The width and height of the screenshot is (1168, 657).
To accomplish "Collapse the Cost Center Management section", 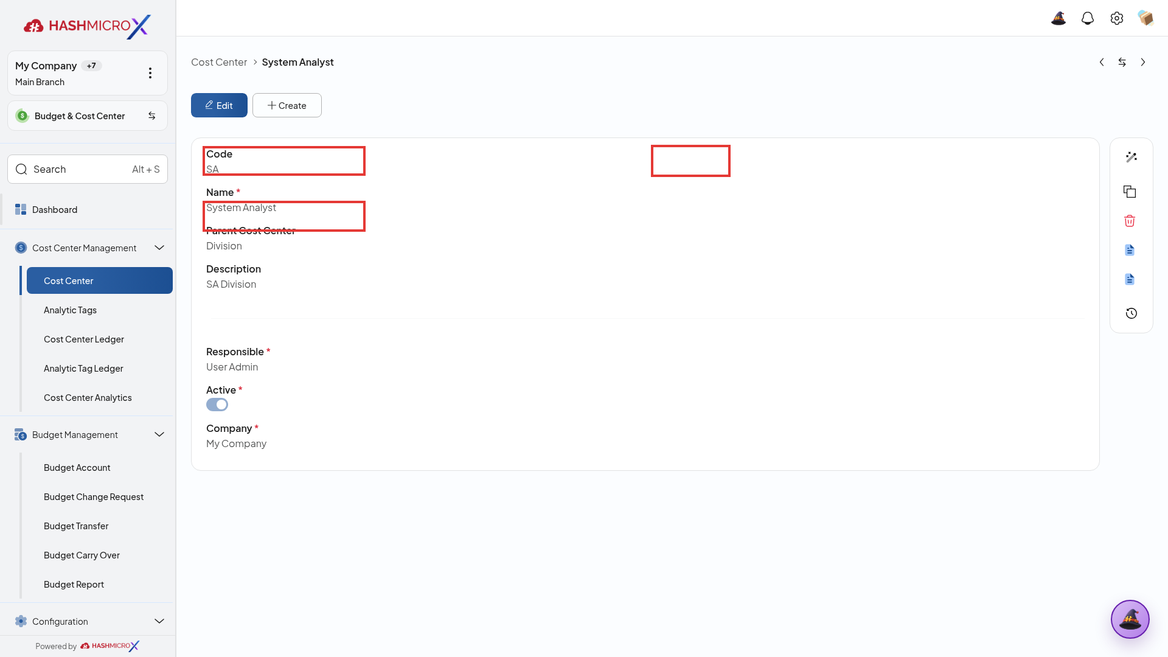I will (x=159, y=248).
